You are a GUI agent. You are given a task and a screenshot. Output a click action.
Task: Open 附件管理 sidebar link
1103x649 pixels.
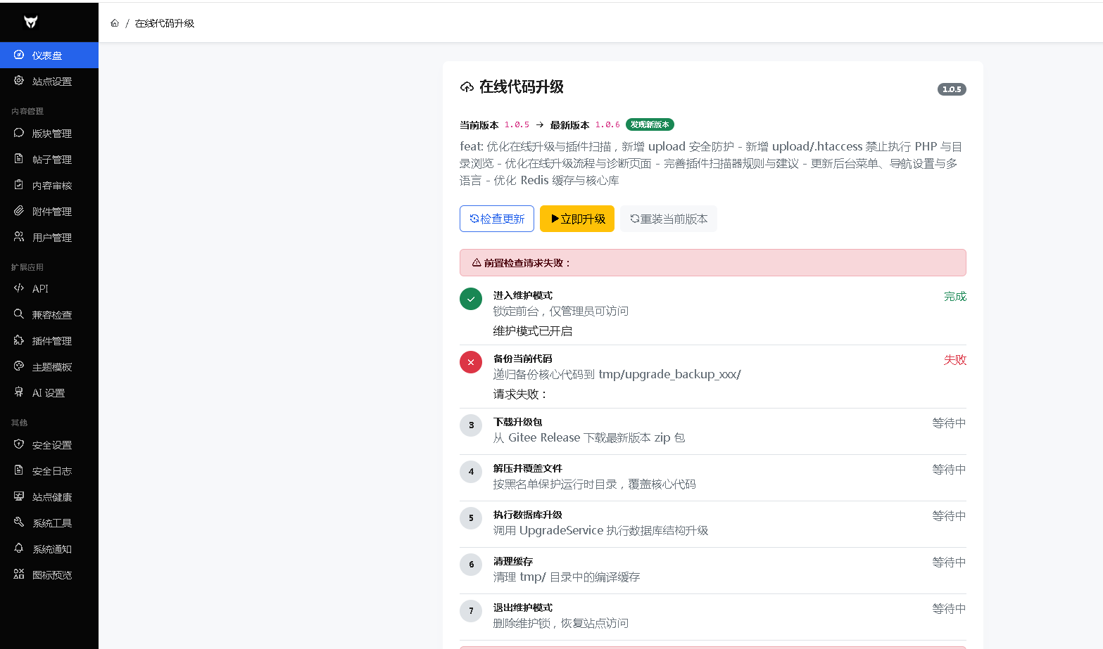point(49,211)
